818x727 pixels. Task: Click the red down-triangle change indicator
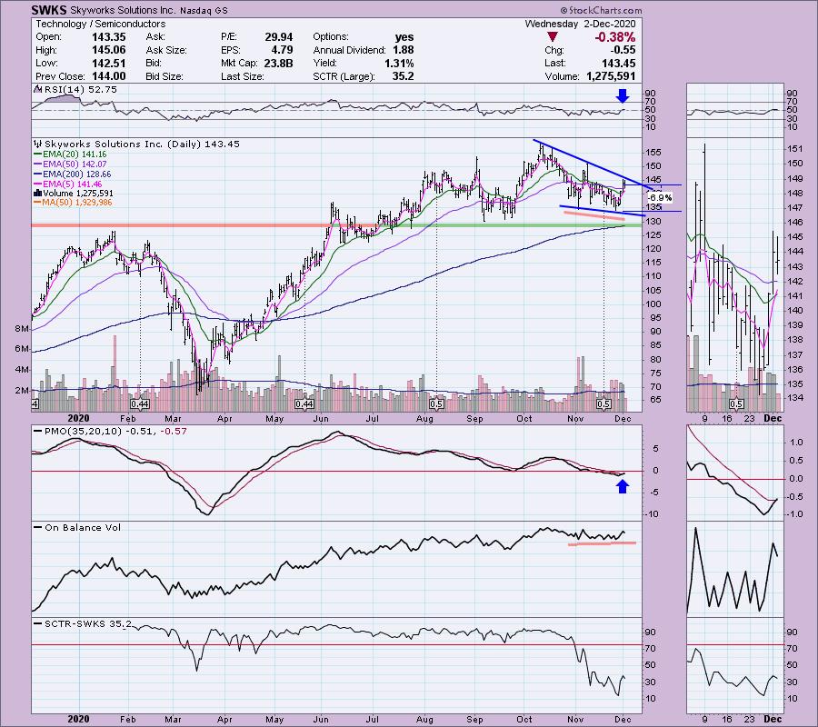pyautogui.click(x=553, y=37)
